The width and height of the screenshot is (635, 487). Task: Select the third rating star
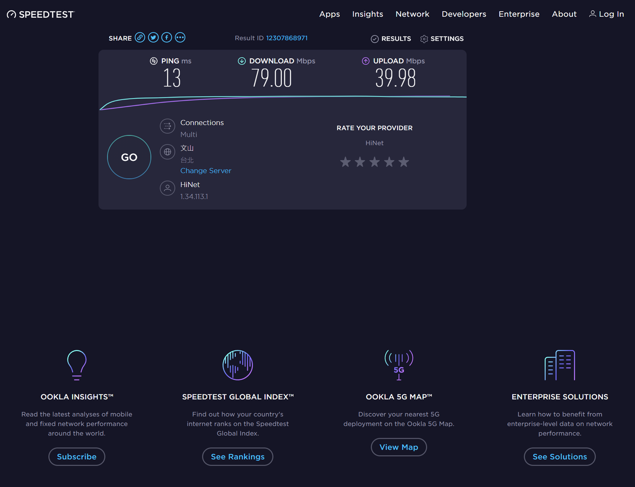375,162
